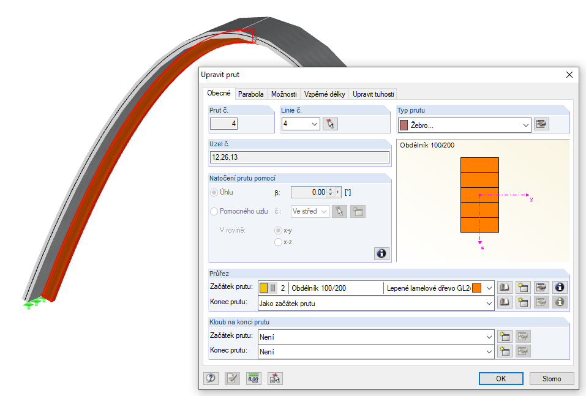Show cross-section info for Konec prutu
This screenshot has height=396, width=586.
[x=560, y=302]
